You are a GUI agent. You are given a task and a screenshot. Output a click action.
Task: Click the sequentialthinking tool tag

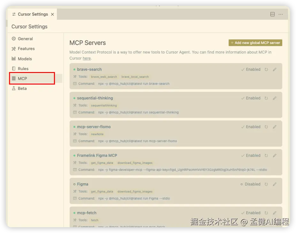(104, 106)
